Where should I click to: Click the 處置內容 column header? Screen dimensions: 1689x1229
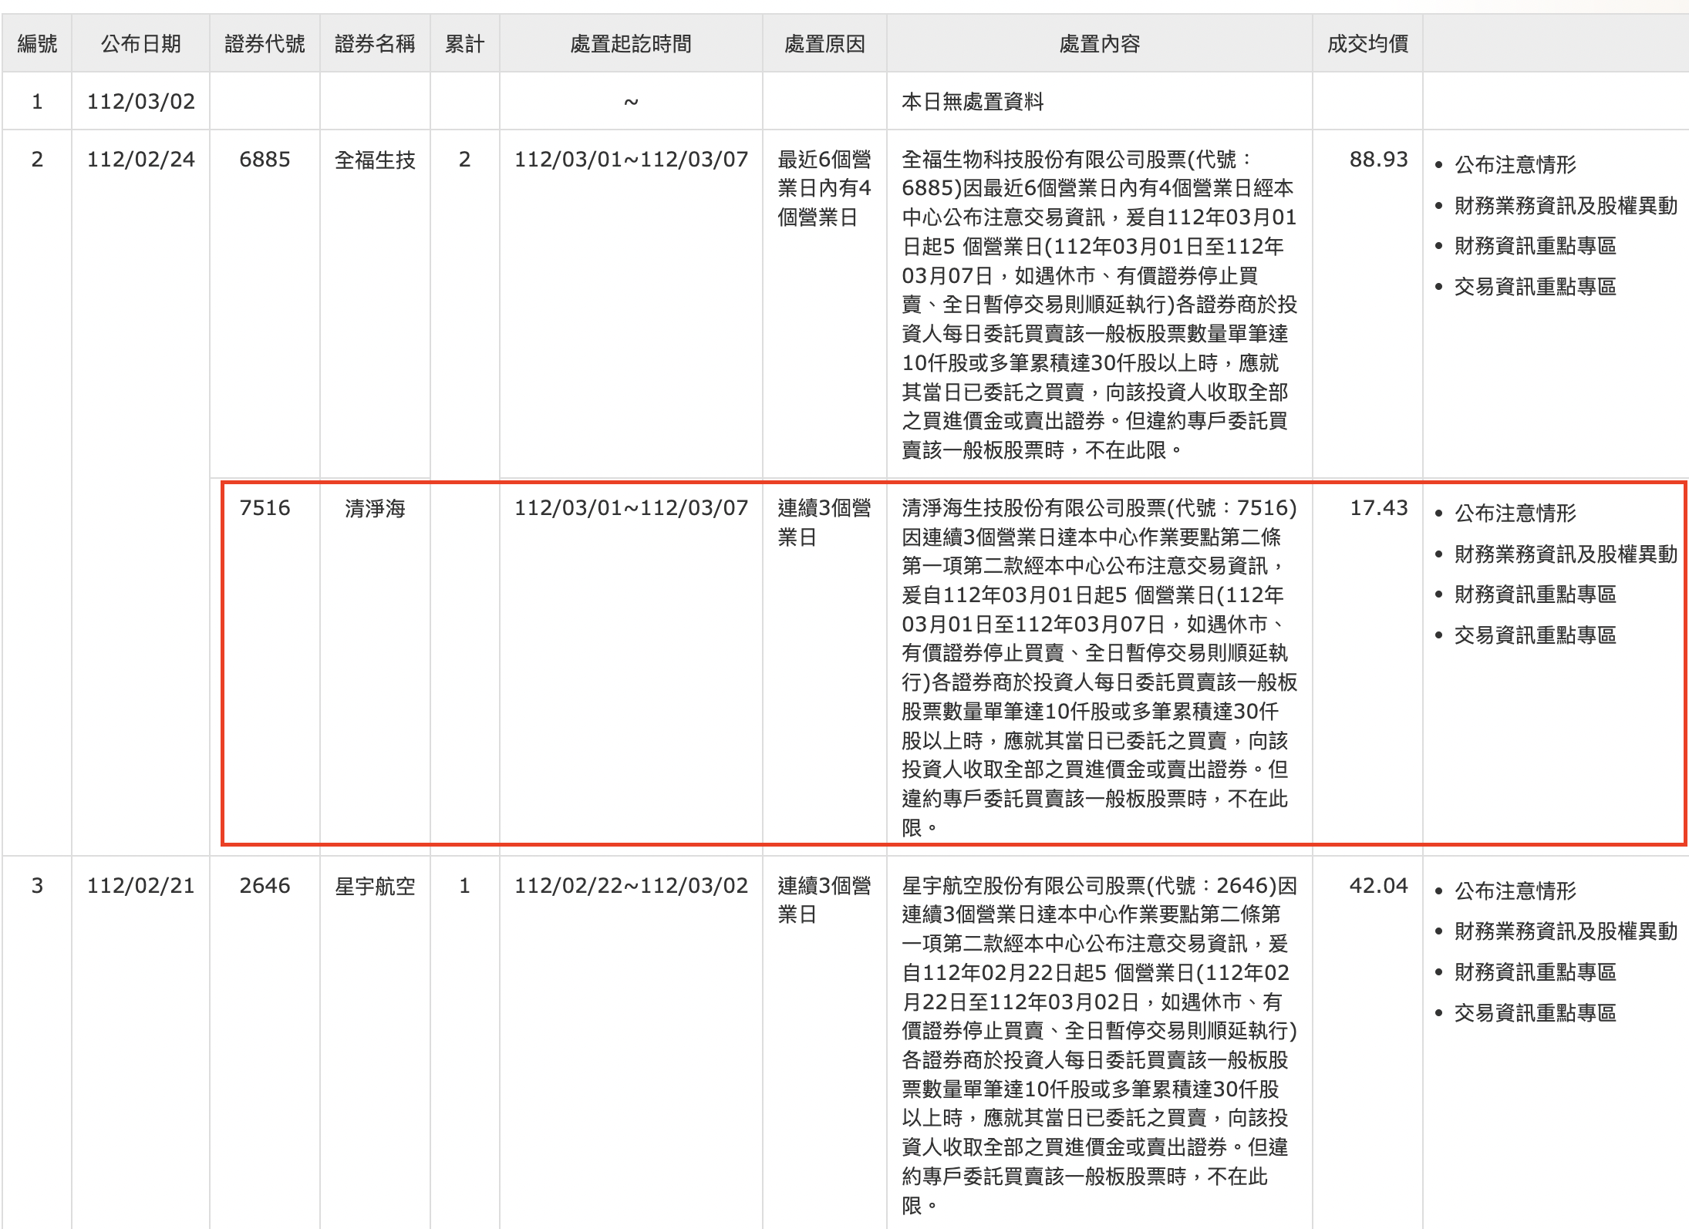(1100, 44)
